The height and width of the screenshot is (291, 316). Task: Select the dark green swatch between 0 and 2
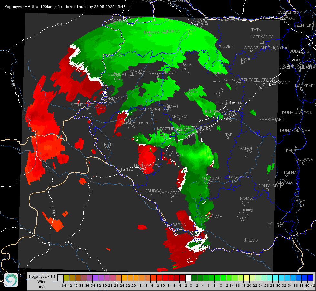pos(194,277)
